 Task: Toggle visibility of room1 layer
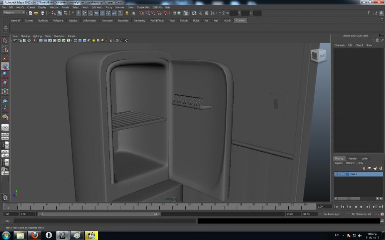pyautogui.click(x=337, y=174)
